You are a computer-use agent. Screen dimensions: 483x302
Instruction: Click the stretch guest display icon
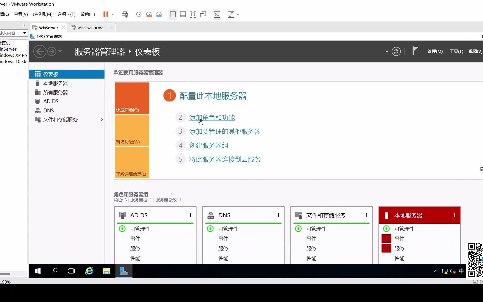pos(231,15)
